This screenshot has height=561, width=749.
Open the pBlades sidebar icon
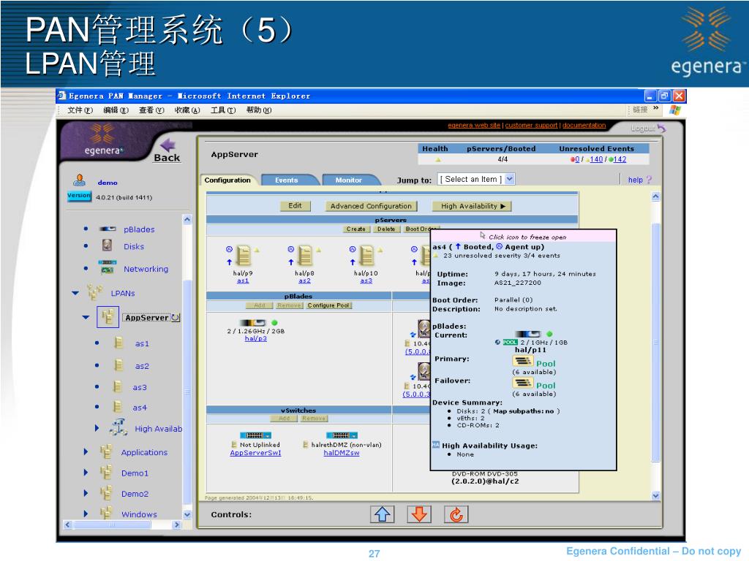(108, 229)
